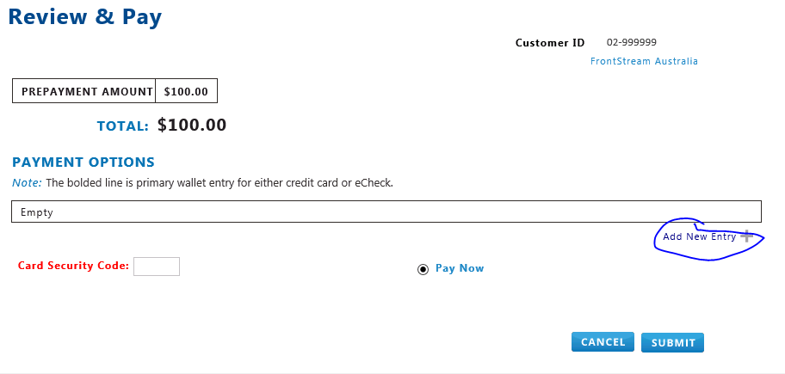Click the primary wallet entry note sentence

click(219, 183)
